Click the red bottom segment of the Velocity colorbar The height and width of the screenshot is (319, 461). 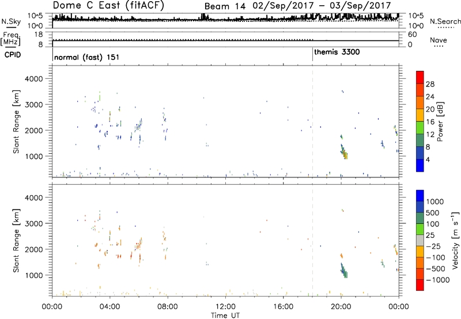pos(420,285)
